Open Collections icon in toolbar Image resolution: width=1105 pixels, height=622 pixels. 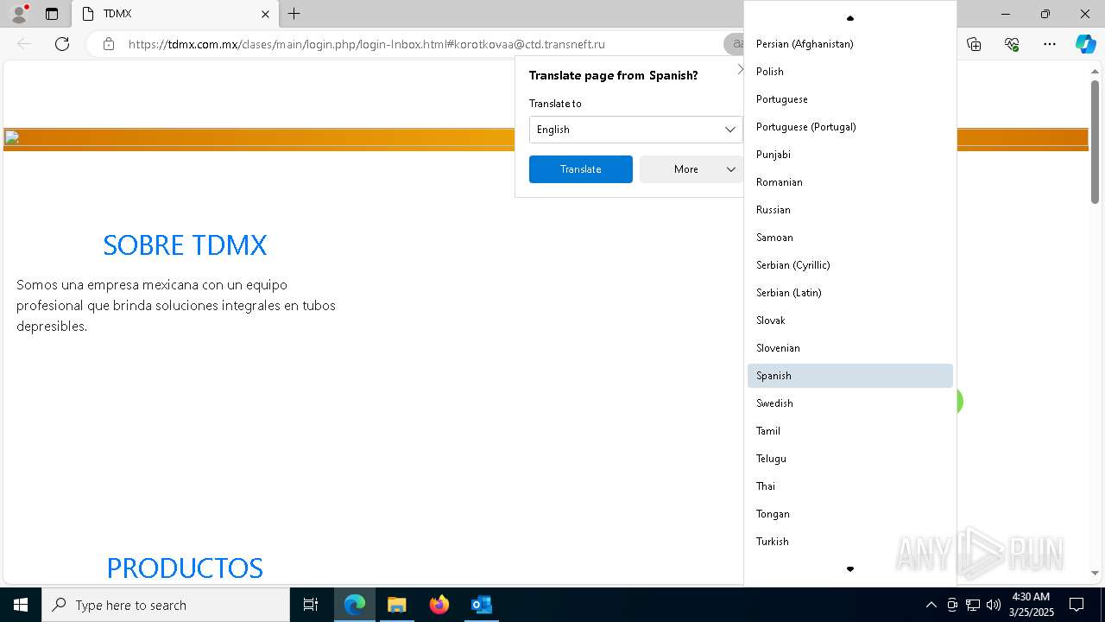974,44
